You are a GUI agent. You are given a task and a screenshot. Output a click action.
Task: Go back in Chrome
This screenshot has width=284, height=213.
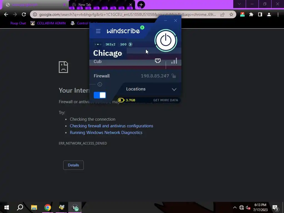6,14
